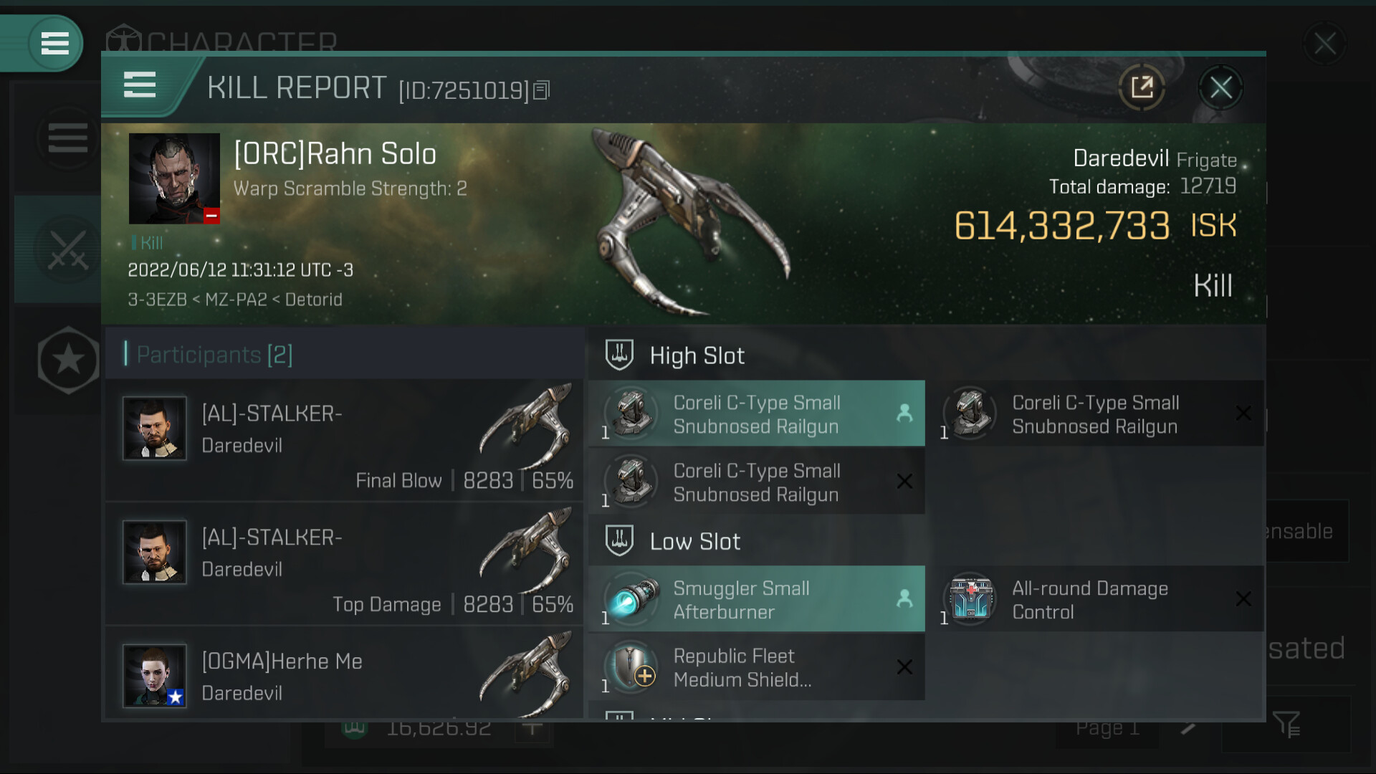The width and height of the screenshot is (1376, 774).
Task: Click the X on All-round Damage Control
Action: [x=1243, y=599]
